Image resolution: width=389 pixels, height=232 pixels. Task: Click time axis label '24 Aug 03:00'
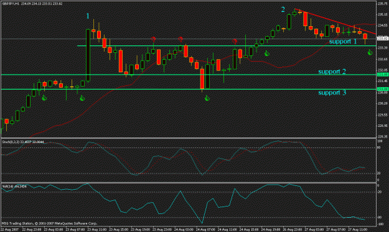click(184, 230)
